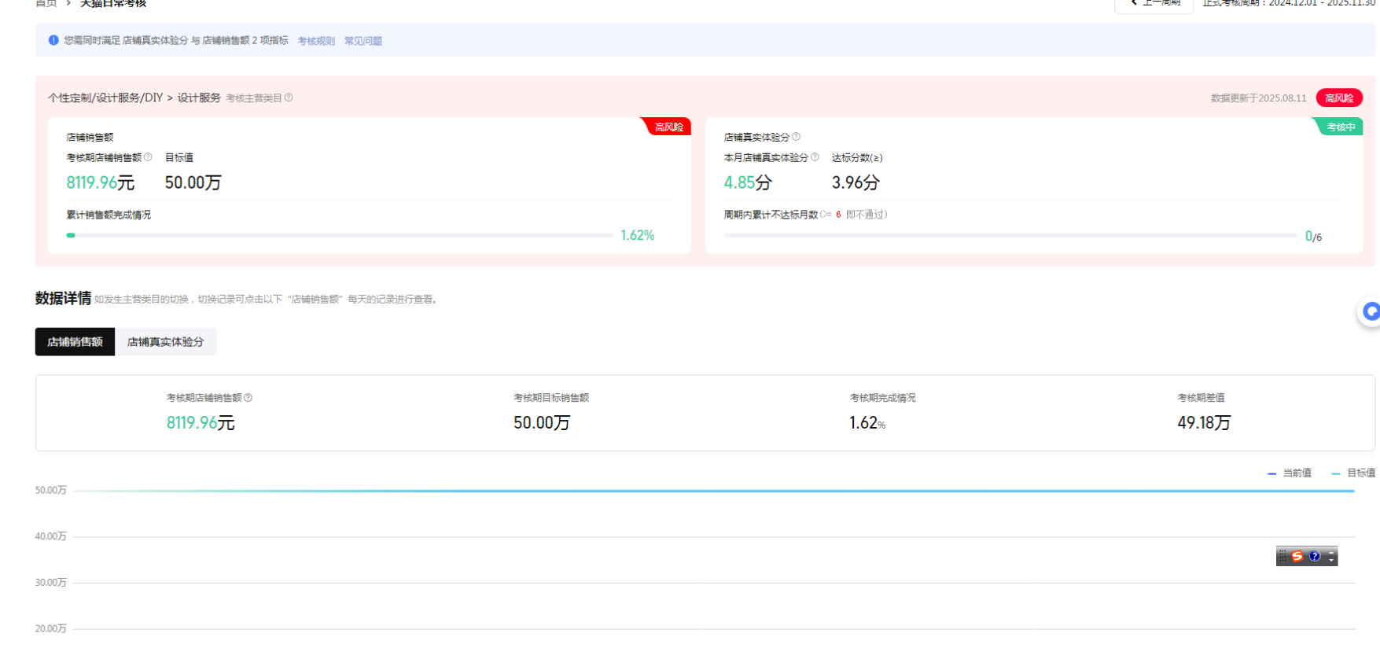Image resolution: width=1380 pixels, height=655 pixels.
Task: Click help icon beside 本月店铺真实体验分
Action: click(815, 157)
